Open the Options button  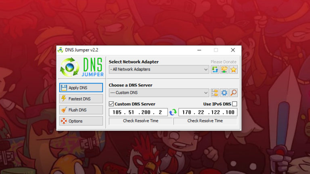[81, 121]
